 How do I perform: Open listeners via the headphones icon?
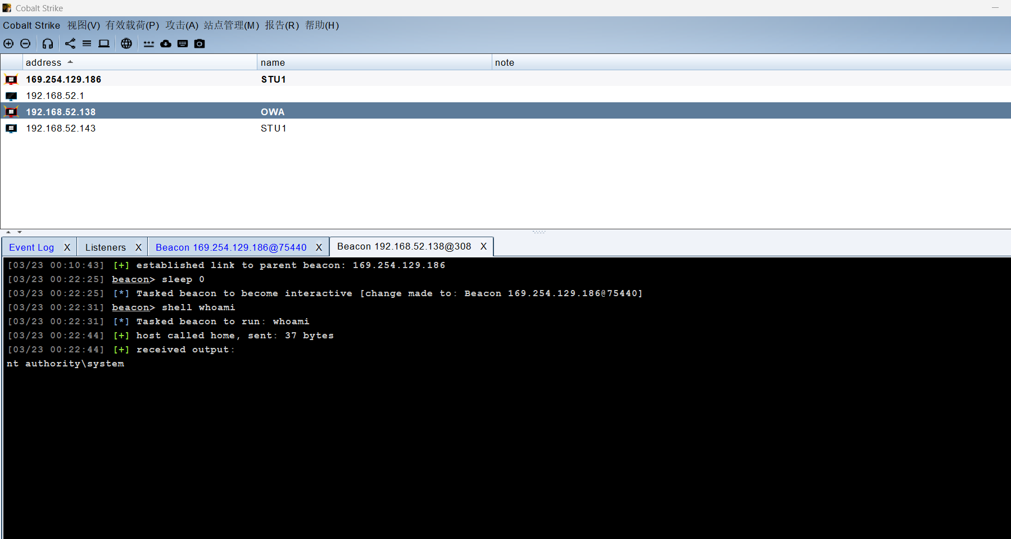48,44
